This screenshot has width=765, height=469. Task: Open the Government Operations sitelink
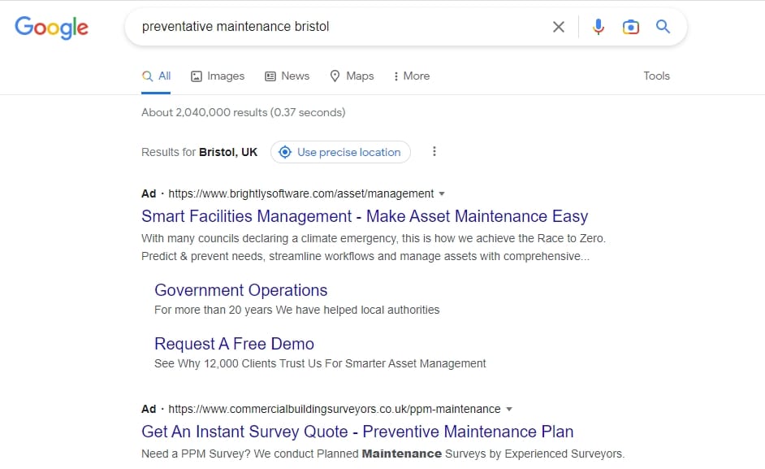[240, 290]
